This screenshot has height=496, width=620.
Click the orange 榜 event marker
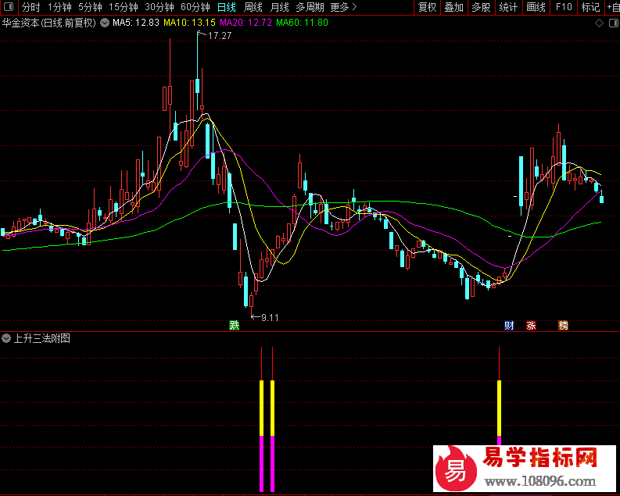click(x=563, y=325)
